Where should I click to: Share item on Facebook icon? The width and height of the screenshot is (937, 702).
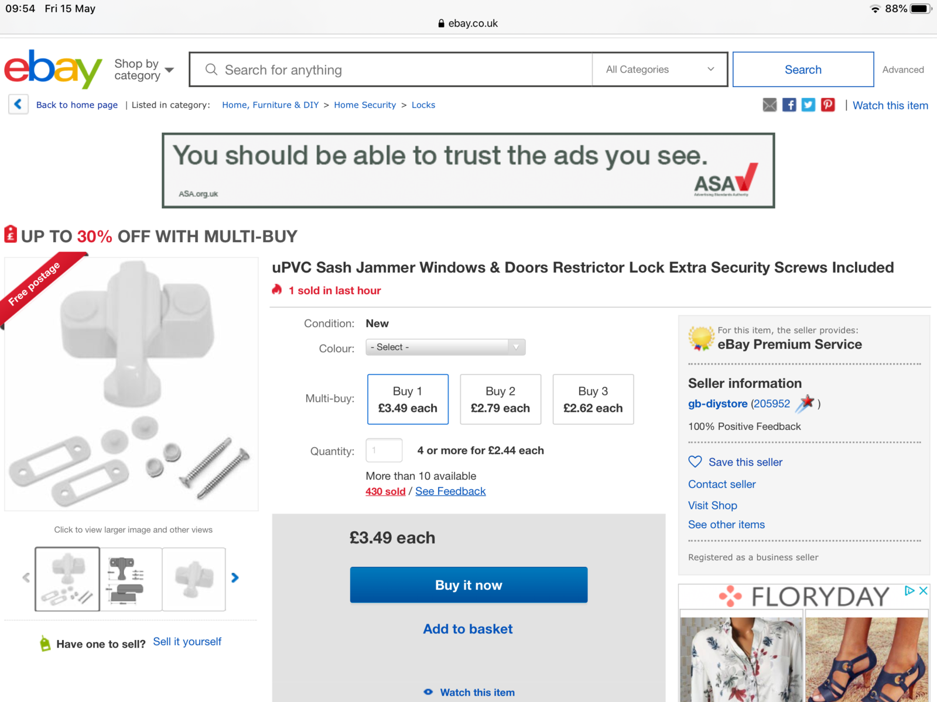[789, 105]
